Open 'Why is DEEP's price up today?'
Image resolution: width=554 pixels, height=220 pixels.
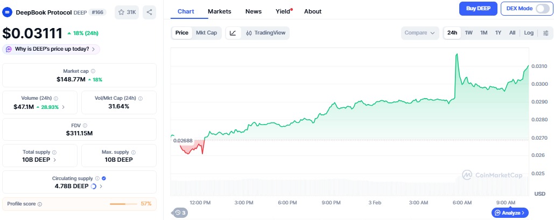coord(51,49)
